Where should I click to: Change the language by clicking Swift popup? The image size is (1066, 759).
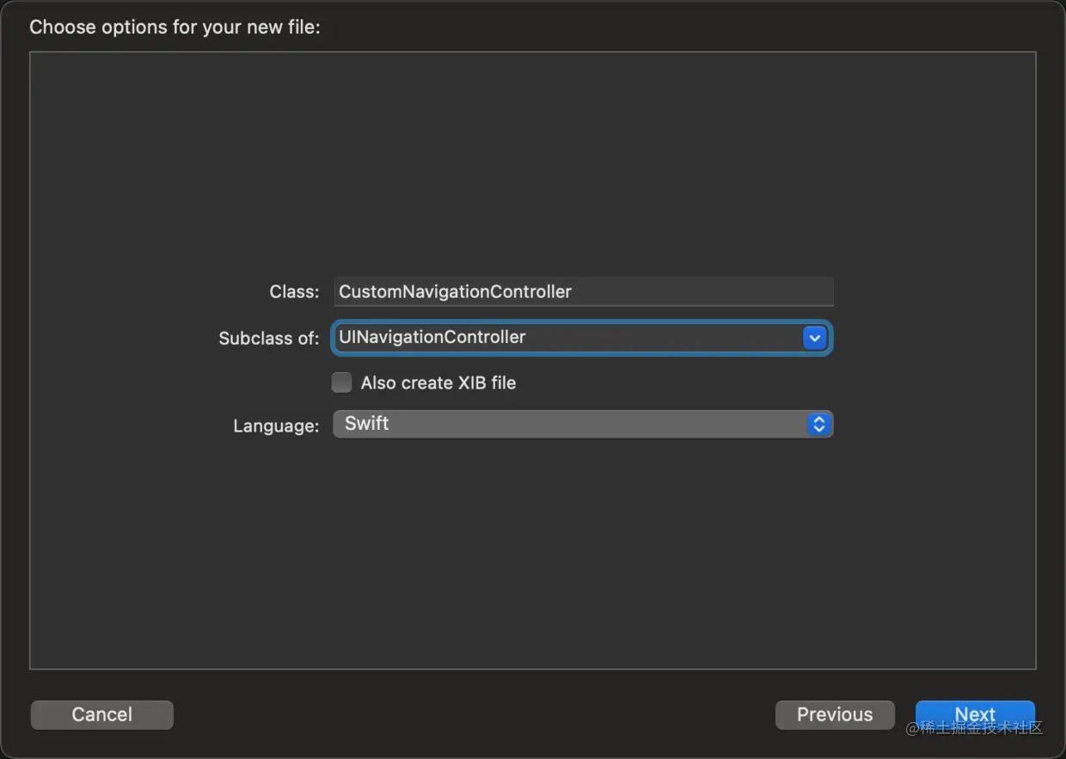click(x=583, y=424)
